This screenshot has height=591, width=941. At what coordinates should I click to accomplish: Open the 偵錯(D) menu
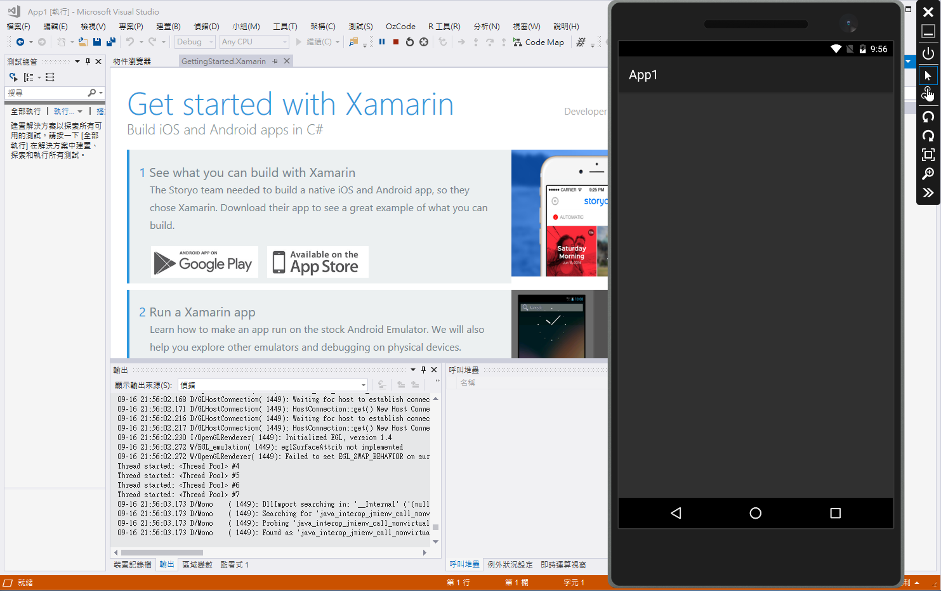206,26
